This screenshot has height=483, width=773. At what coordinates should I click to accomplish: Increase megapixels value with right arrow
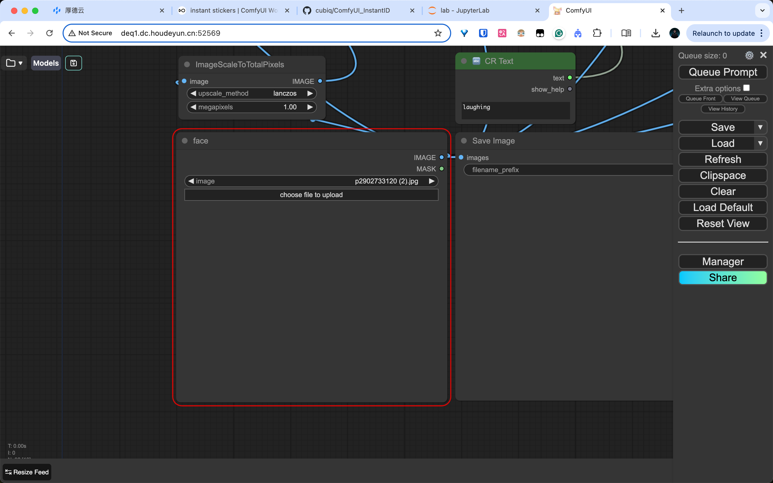pyautogui.click(x=310, y=107)
